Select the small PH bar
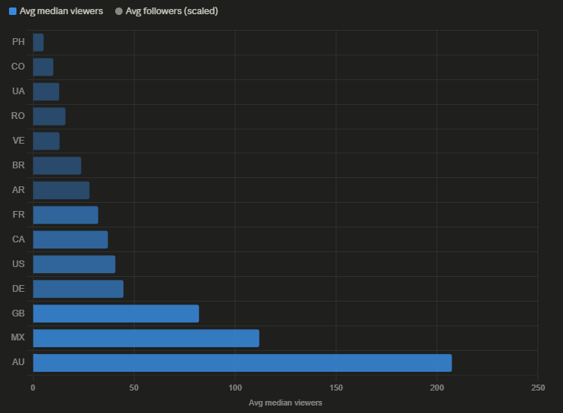 point(38,42)
